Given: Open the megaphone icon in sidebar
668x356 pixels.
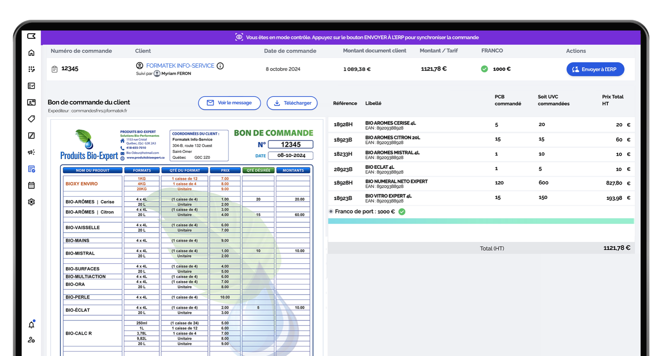Looking at the screenshot, I should pos(31,152).
